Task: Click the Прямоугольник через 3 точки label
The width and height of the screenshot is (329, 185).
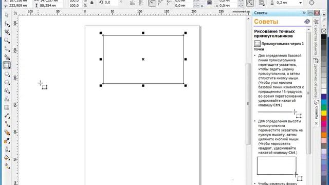Action: pos(279,46)
